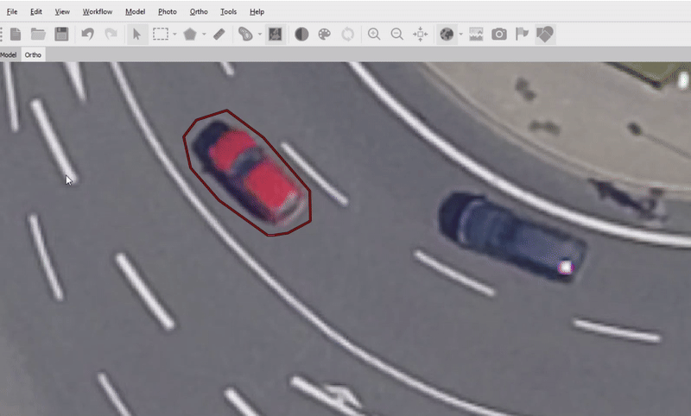Expand the draw polygon shape dropdown arrow
Image resolution: width=691 pixels, height=416 pixels.
click(204, 35)
